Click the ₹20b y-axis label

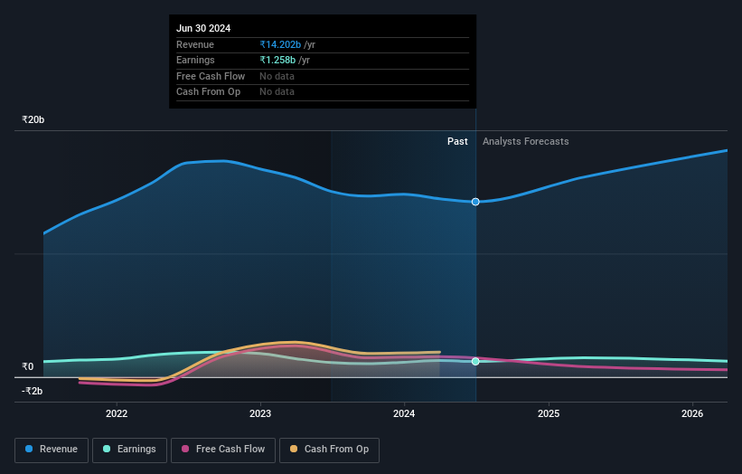pyautogui.click(x=33, y=119)
